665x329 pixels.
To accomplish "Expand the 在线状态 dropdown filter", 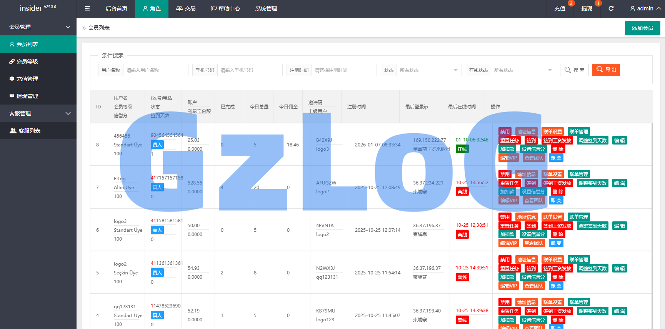I will click(523, 70).
